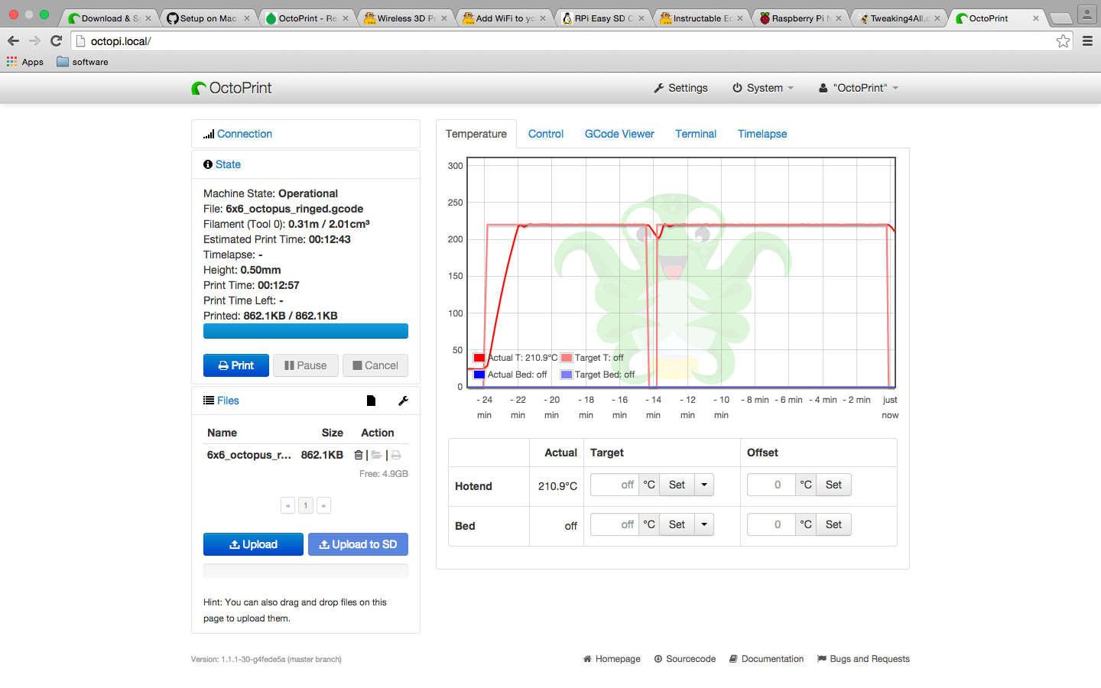Open Bugs and Requests footer link
1101x688 pixels.
(x=863, y=659)
